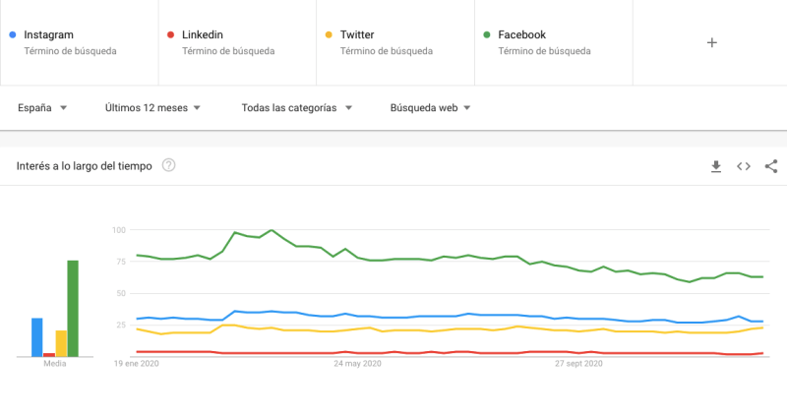Open Todas las categorías dropdown
Viewport: 787px width, 415px height.
click(x=297, y=108)
